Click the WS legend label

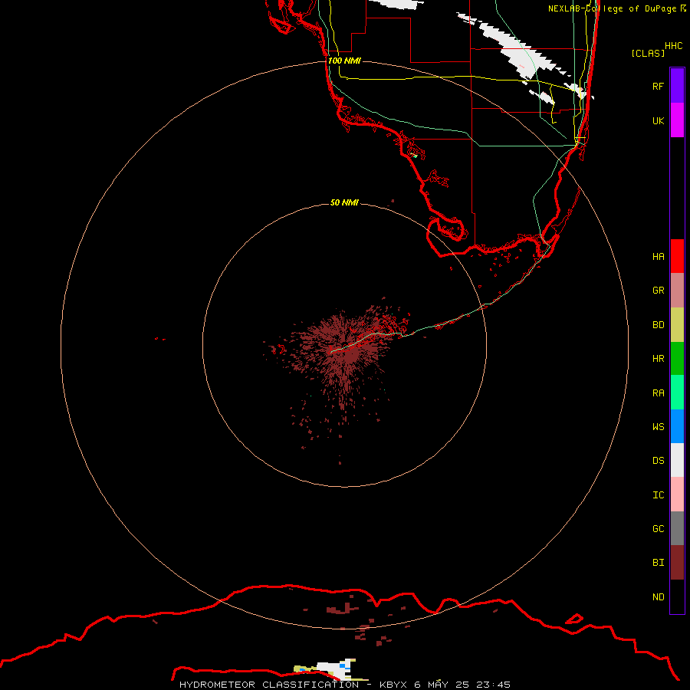point(658,426)
